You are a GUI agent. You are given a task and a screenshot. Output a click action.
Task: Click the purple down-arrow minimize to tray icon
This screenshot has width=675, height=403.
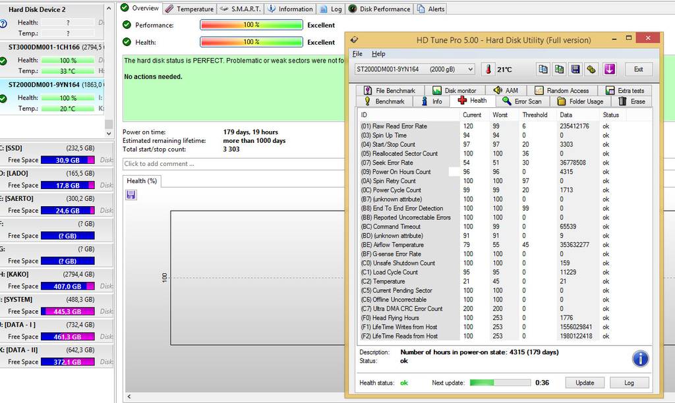pyautogui.click(x=610, y=69)
